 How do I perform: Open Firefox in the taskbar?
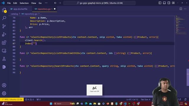(x=108, y=104)
